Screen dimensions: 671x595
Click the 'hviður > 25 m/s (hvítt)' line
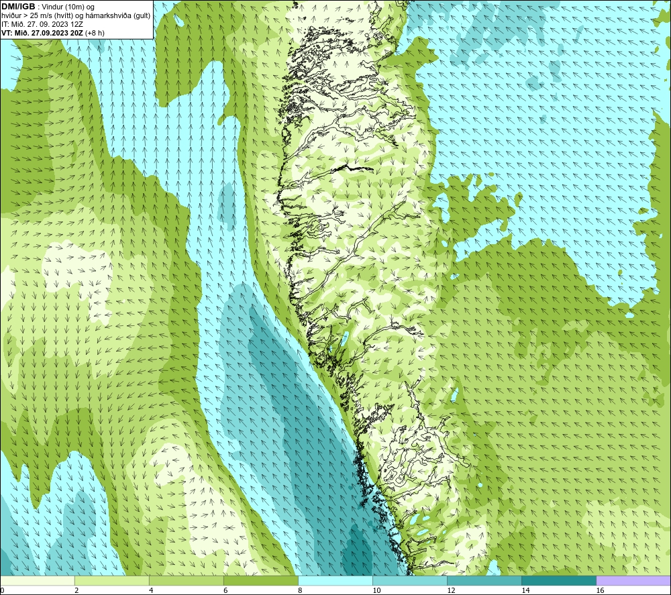[76, 16]
